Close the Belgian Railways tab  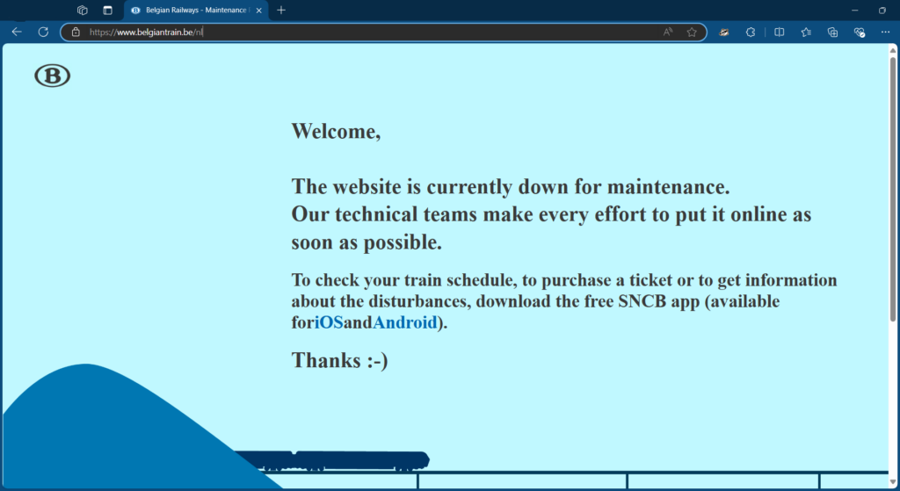tap(259, 11)
